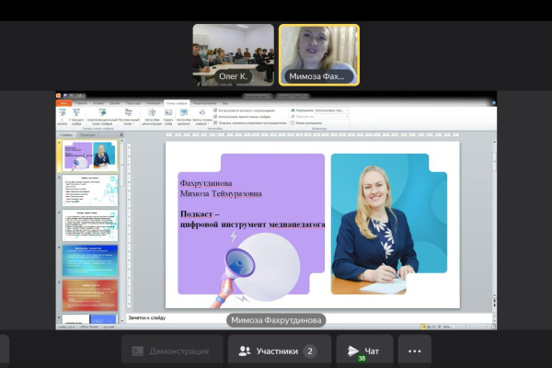Click the Демонстрация screen share button

pos(171,351)
